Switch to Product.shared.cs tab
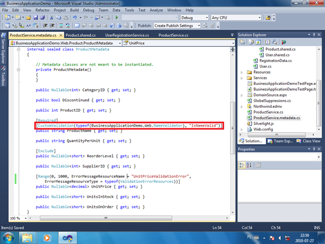This screenshot has height=244, width=325. [81, 35]
